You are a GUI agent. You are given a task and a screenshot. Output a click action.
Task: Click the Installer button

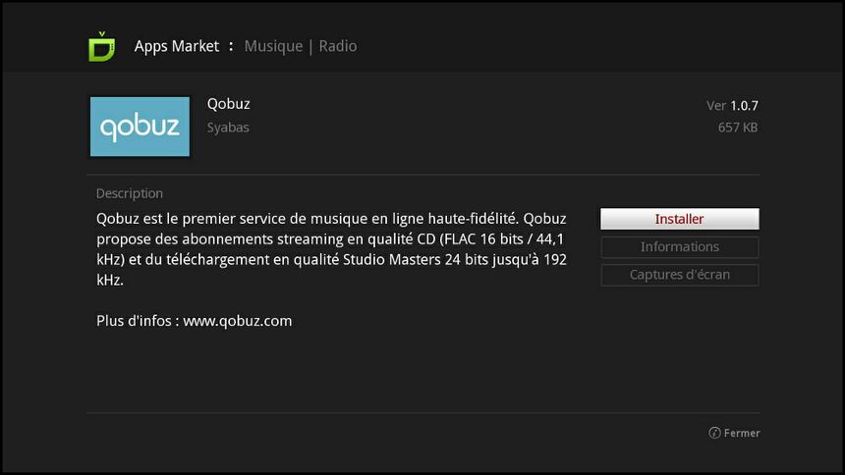(x=680, y=219)
